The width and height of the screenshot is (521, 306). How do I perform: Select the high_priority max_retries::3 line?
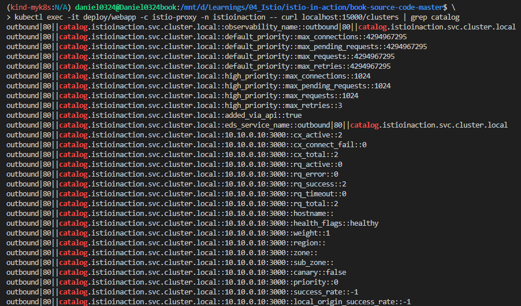[174, 105]
